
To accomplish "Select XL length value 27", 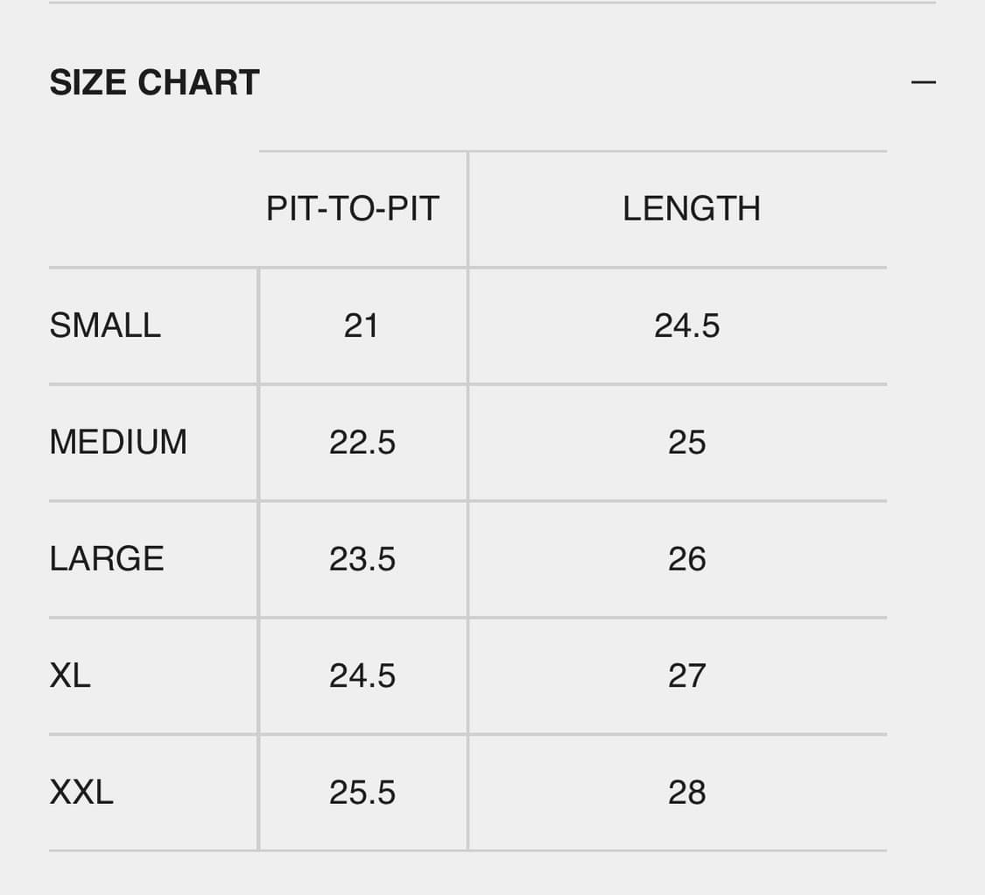I will tap(686, 675).
